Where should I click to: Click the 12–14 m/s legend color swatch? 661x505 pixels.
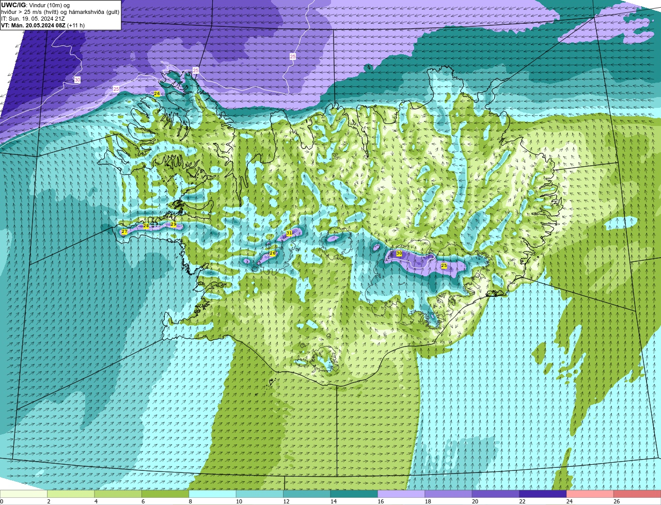click(307, 494)
